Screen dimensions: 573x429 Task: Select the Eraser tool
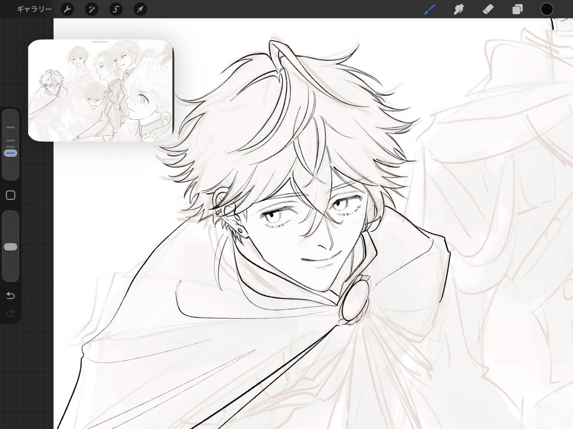(x=488, y=9)
